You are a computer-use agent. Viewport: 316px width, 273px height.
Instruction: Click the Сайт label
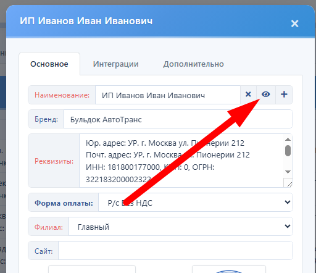(44, 251)
